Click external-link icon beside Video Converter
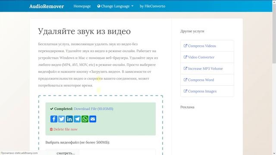Screen dimensions: 276x155 [x=185, y=57]
